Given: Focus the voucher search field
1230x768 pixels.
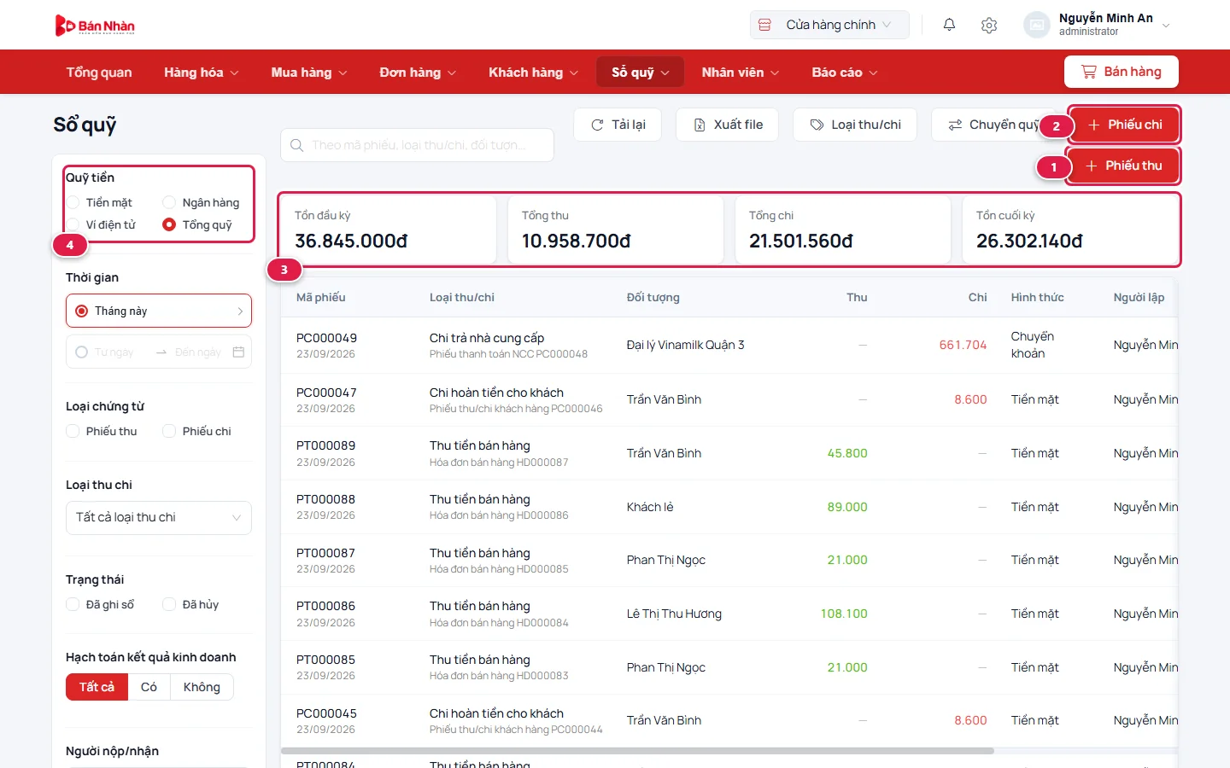Looking at the screenshot, I should [x=417, y=145].
